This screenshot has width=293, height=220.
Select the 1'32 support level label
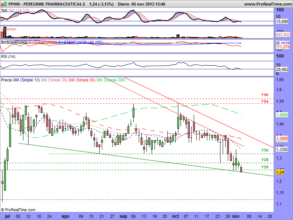265,150
